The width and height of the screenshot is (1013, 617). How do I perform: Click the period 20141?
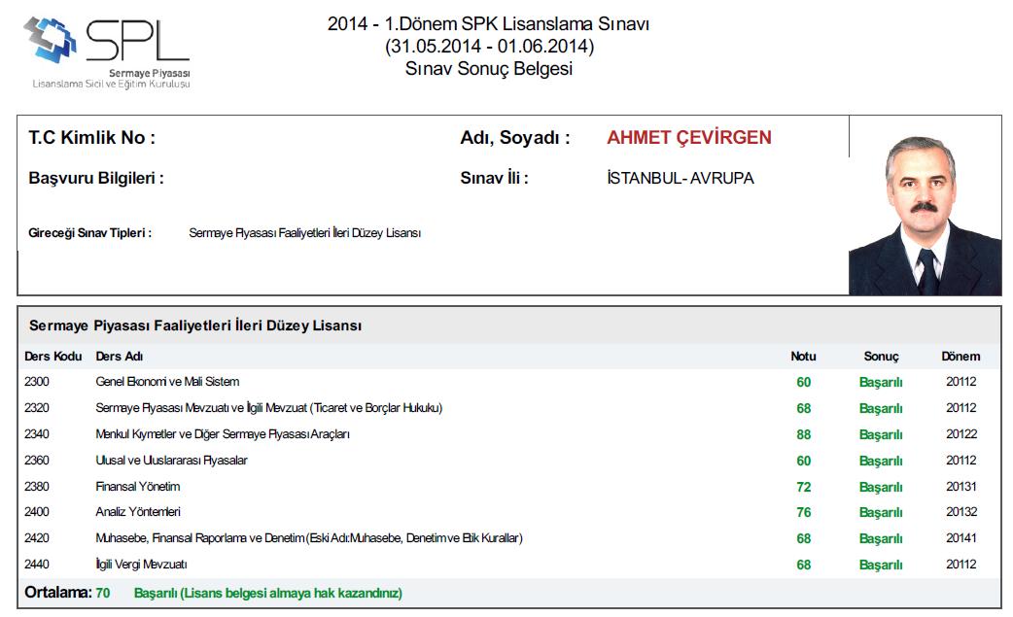click(961, 538)
